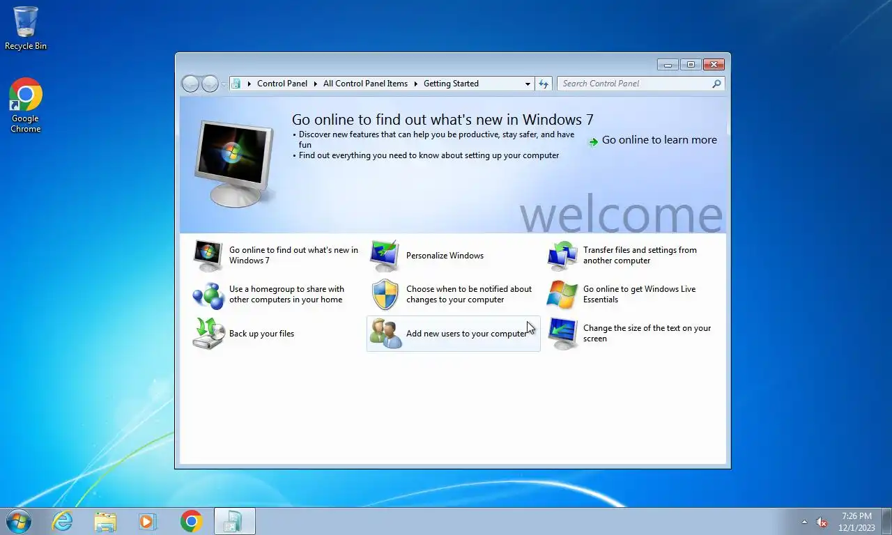The height and width of the screenshot is (535, 892).
Task: Open Windows Media Player from taskbar
Action: (x=148, y=521)
